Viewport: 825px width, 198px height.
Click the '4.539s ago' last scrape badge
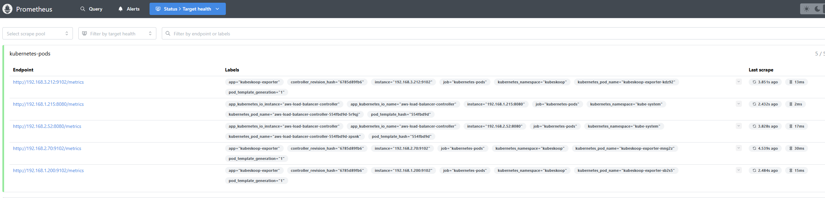[765, 148]
